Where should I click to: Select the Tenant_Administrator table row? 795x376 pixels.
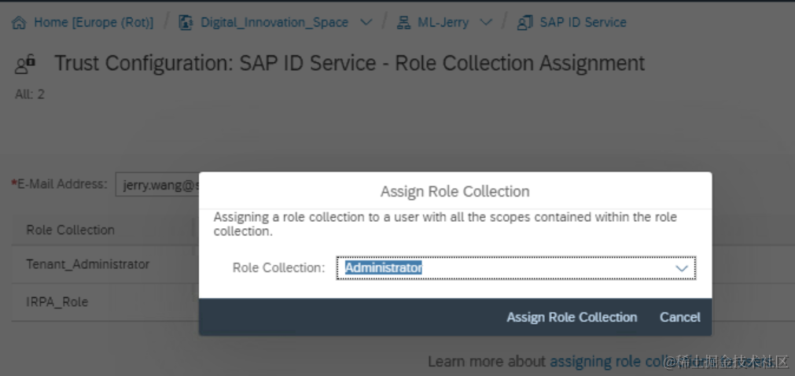88,264
